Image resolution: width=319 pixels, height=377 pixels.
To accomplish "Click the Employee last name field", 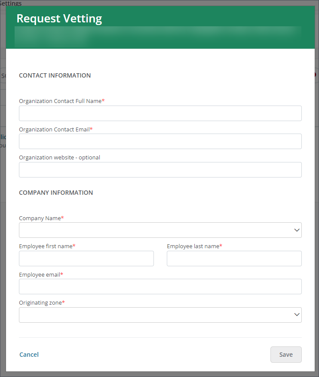I will [234, 259].
